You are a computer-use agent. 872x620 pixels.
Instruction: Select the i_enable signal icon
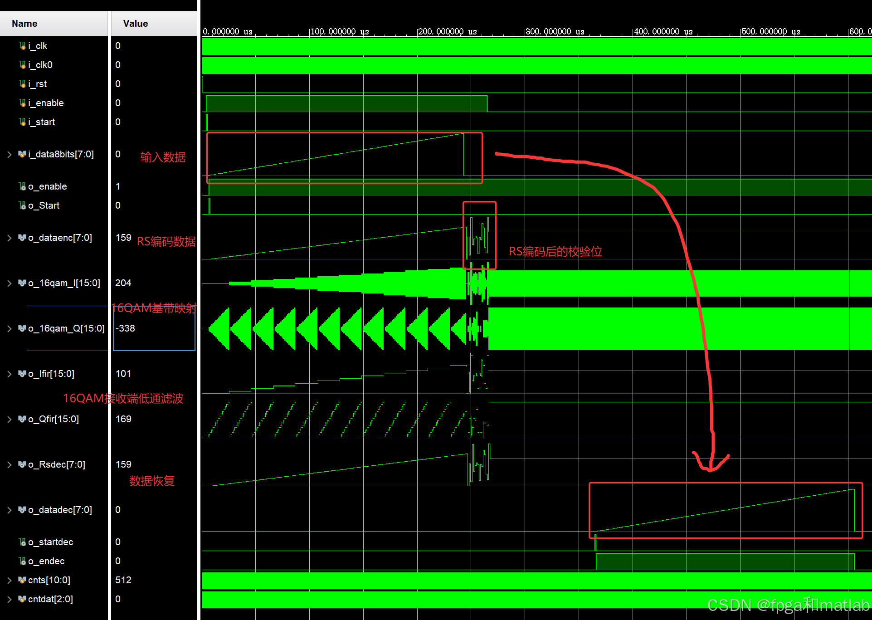coord(22,103)
